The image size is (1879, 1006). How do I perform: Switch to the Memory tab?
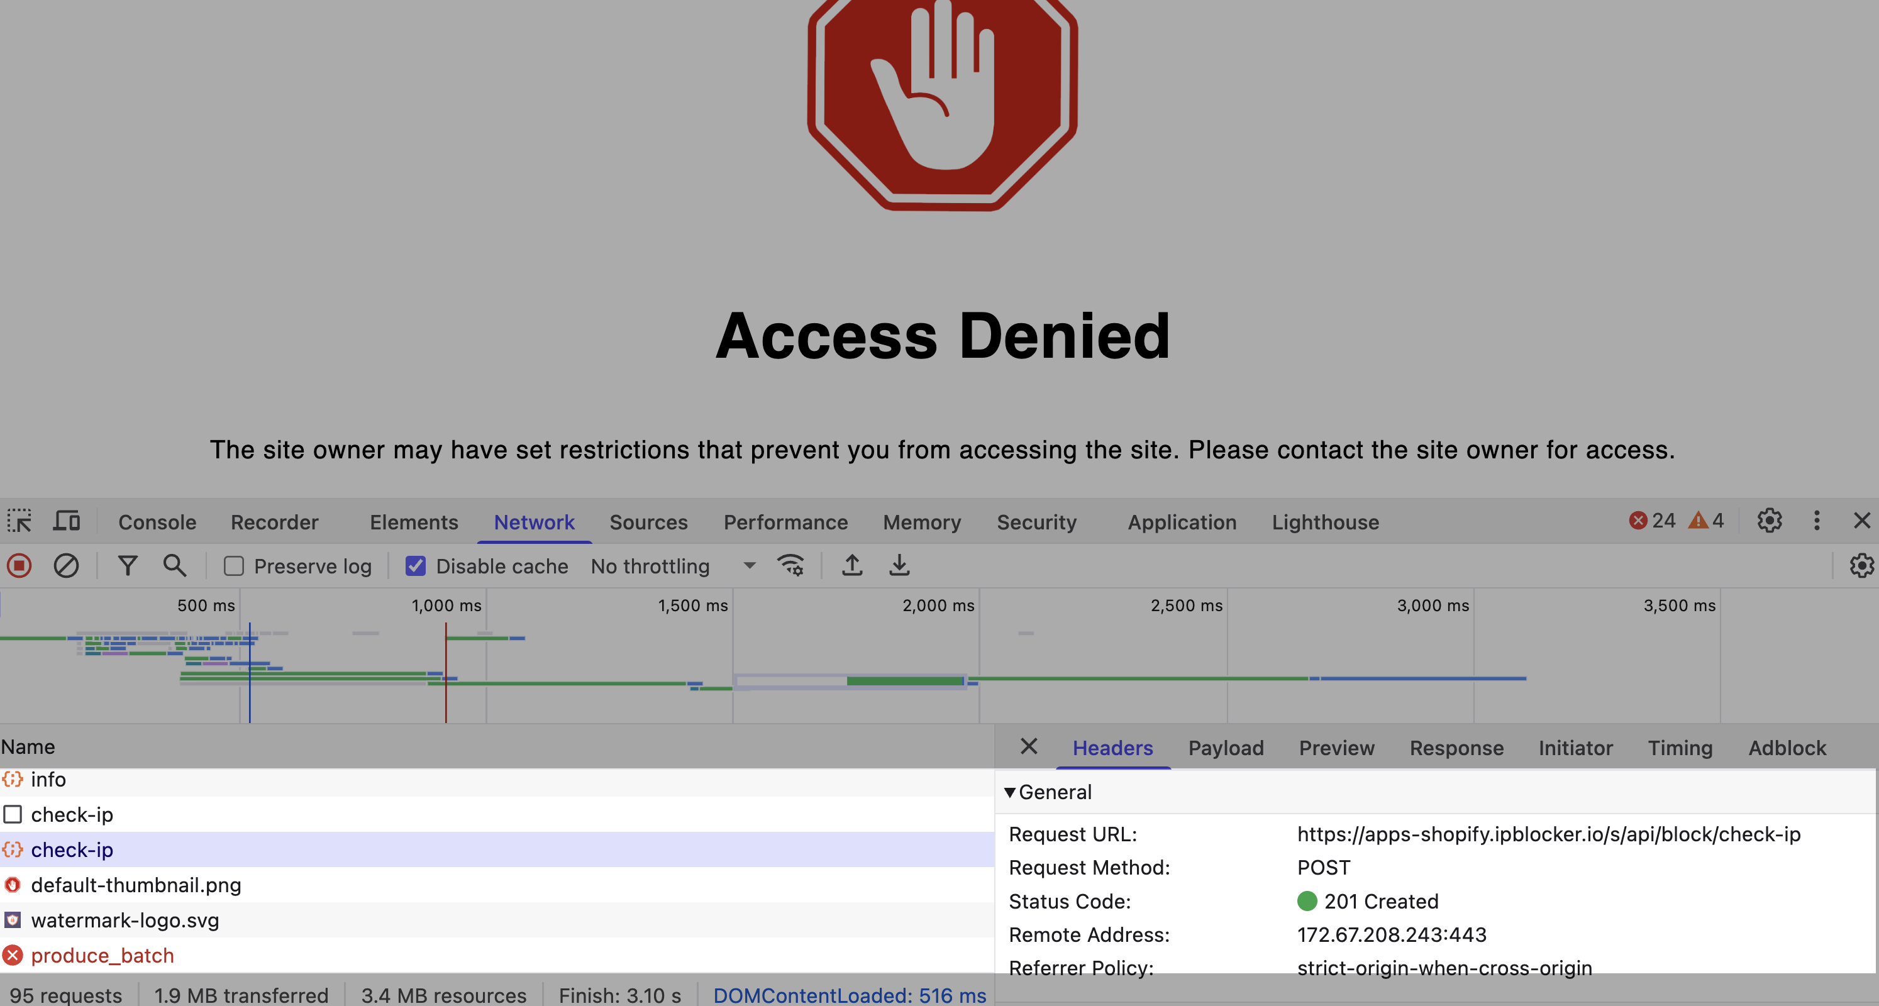click(x=922, y=522)
